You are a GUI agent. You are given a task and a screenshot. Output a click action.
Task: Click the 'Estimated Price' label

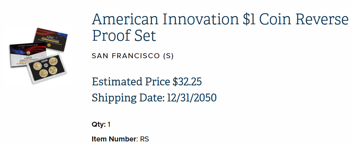click(x=131, y=82)
